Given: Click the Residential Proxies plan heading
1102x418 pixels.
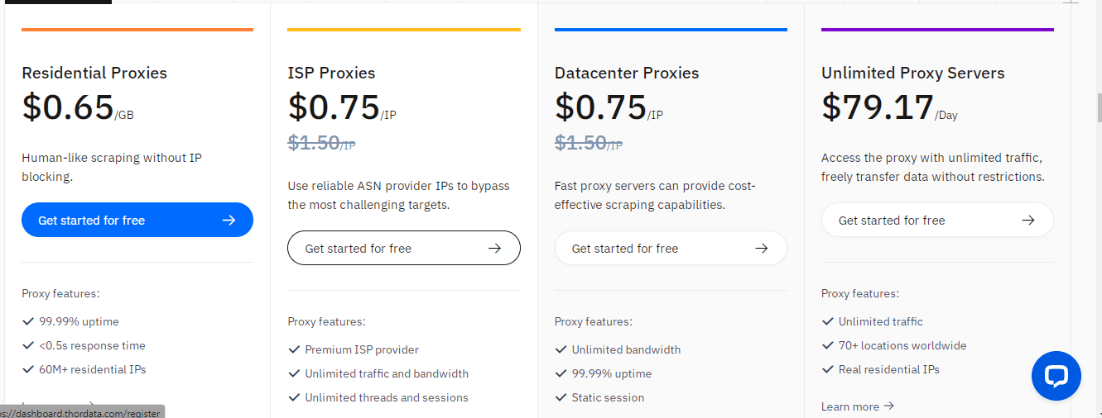Looking at the screenshot, I should (94, 73).
